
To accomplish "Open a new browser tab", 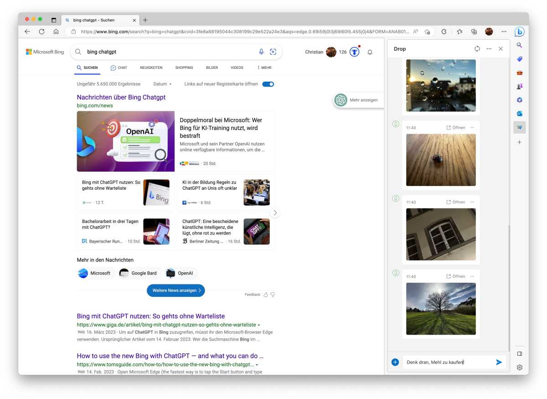I will click(145, 20).
